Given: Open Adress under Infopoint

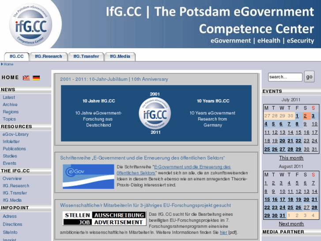Looking at the screenshot, I should (x=10, y=216).
